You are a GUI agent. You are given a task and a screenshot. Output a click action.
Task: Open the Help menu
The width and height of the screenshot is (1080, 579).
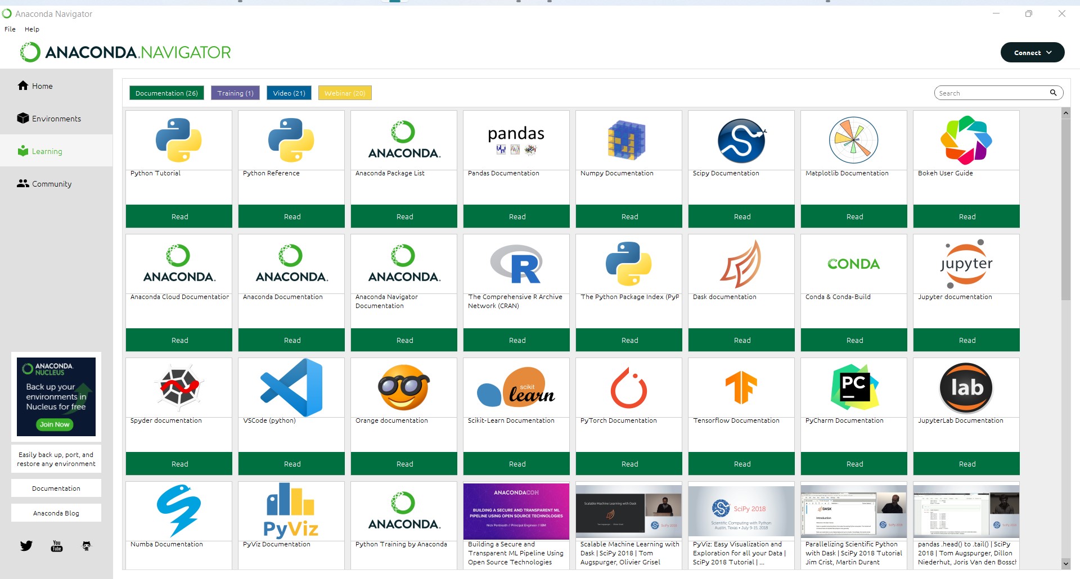coord(32,29)
